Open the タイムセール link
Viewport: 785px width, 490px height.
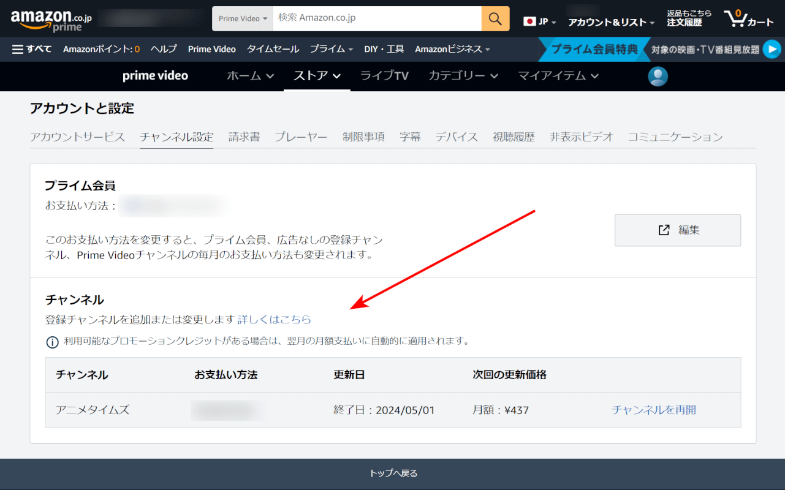point(273,49)
